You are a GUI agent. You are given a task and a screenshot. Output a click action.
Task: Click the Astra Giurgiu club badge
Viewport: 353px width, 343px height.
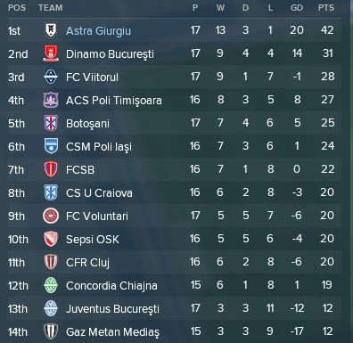point(51,30)
